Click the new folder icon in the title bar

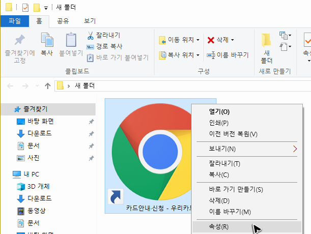[x=37, y=8]
